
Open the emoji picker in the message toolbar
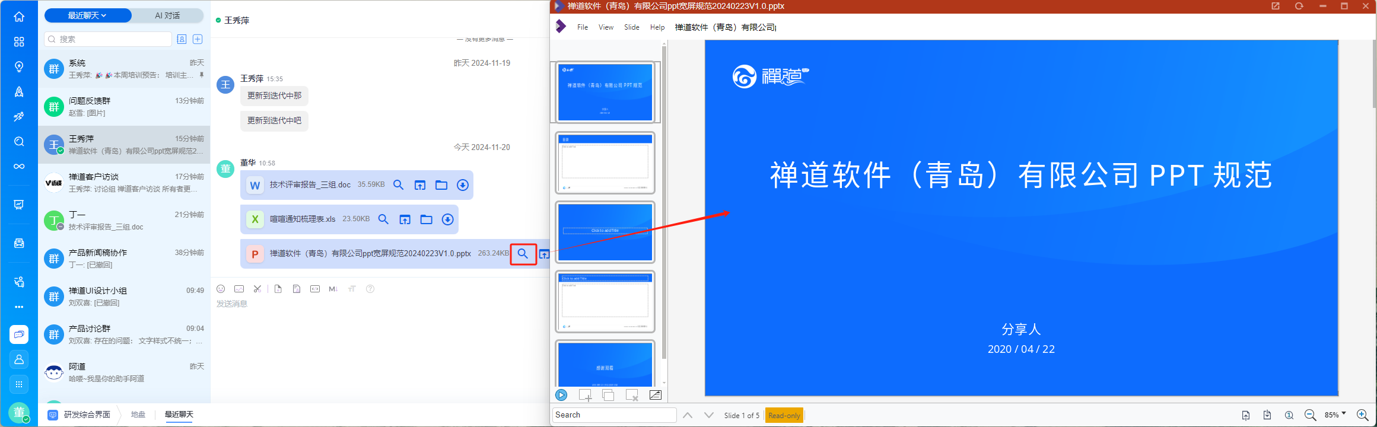221,289
